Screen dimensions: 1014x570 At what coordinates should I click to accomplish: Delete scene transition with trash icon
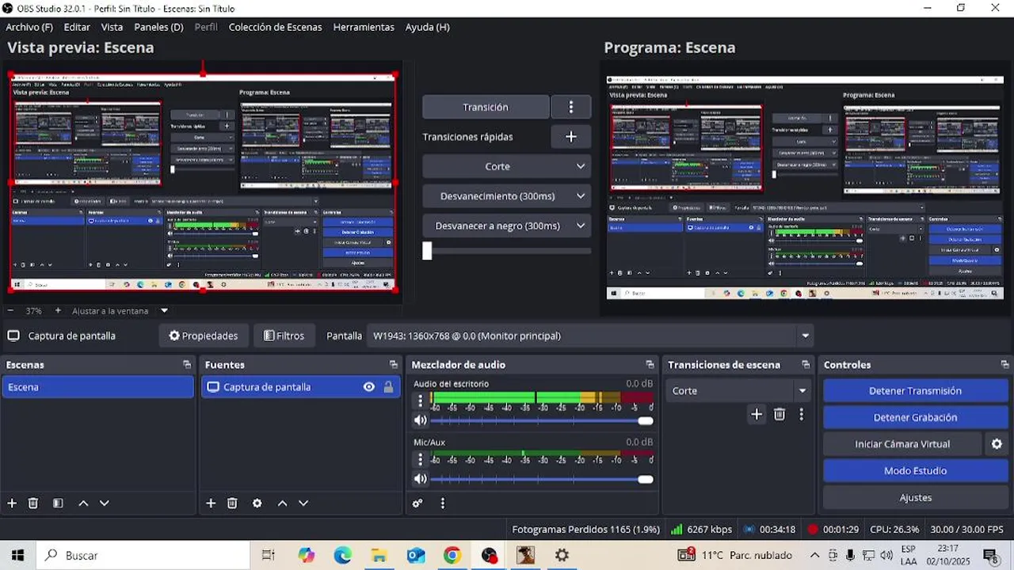[780, 414]
